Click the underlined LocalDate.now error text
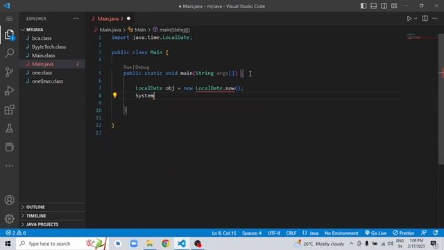The image size is (444, 250). 215,88
